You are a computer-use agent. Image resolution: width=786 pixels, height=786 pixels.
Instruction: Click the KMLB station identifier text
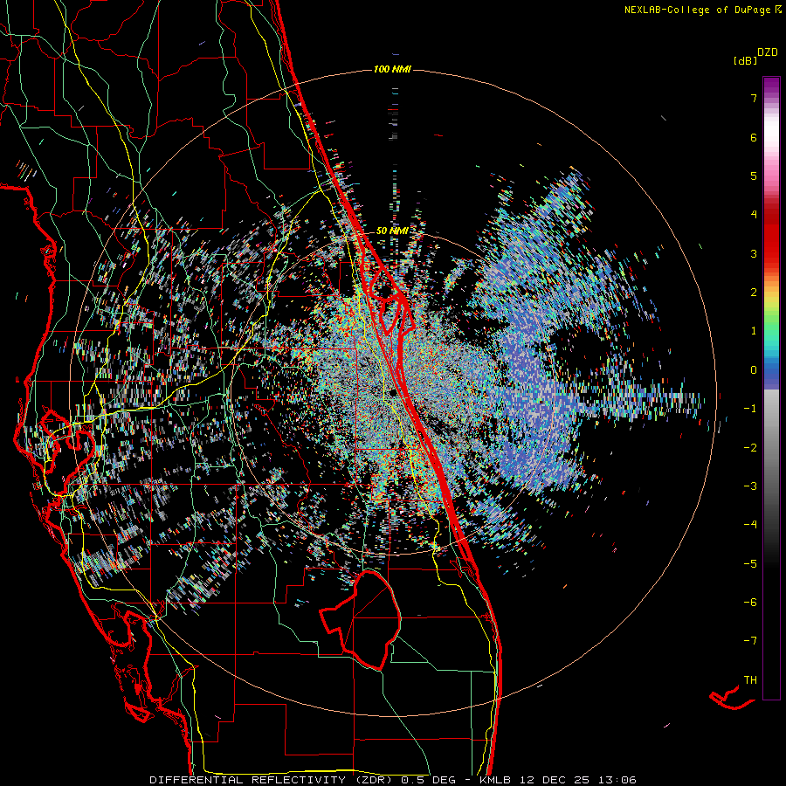coord(496,780)
